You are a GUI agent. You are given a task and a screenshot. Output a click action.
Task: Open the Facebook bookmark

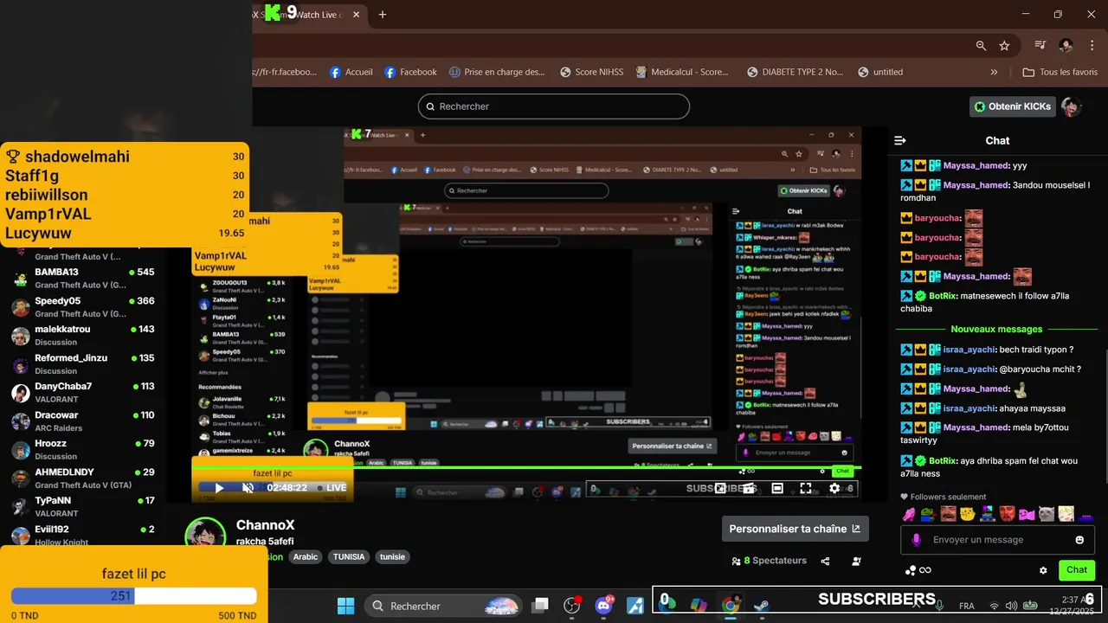410,72
